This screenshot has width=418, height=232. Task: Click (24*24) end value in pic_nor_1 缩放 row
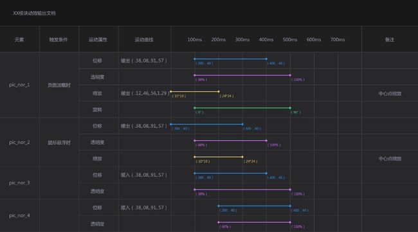point(226,96)
